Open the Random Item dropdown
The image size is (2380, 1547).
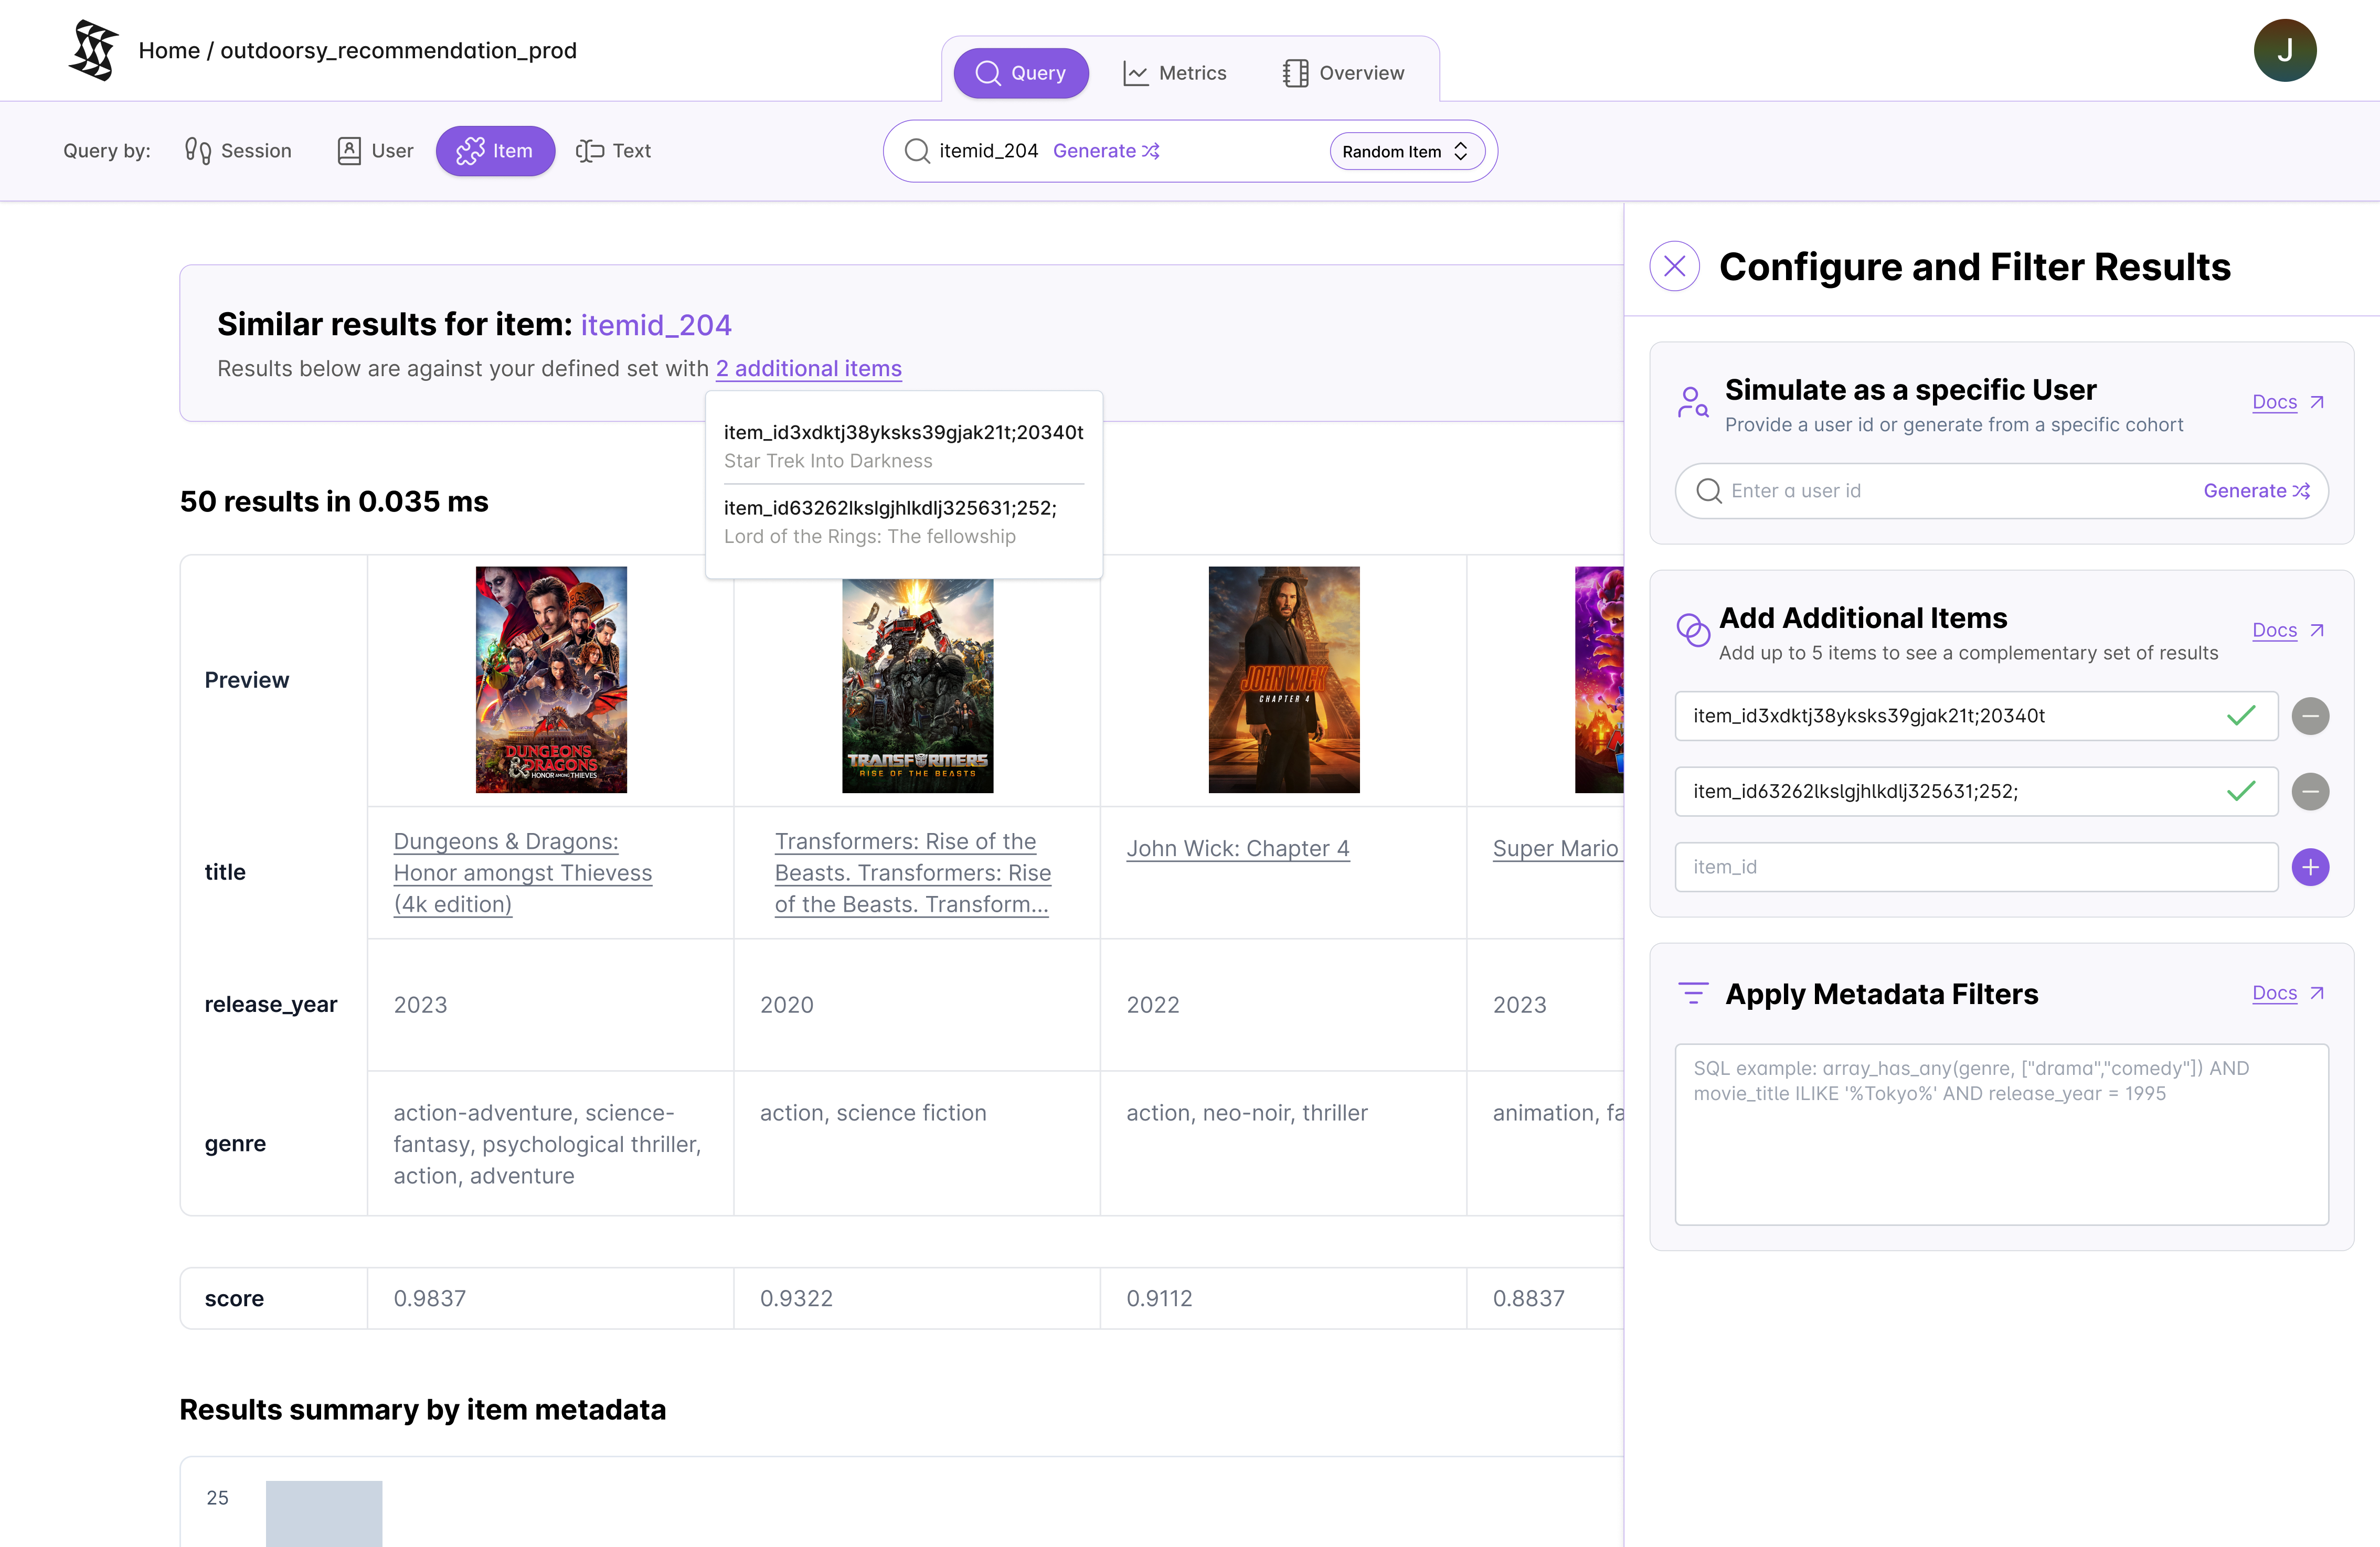pos(1406,151)
